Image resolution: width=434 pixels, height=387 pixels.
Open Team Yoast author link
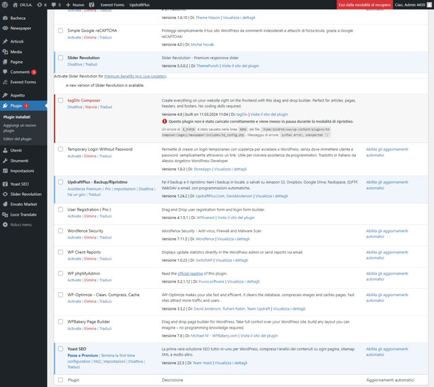tap(202, 363)
